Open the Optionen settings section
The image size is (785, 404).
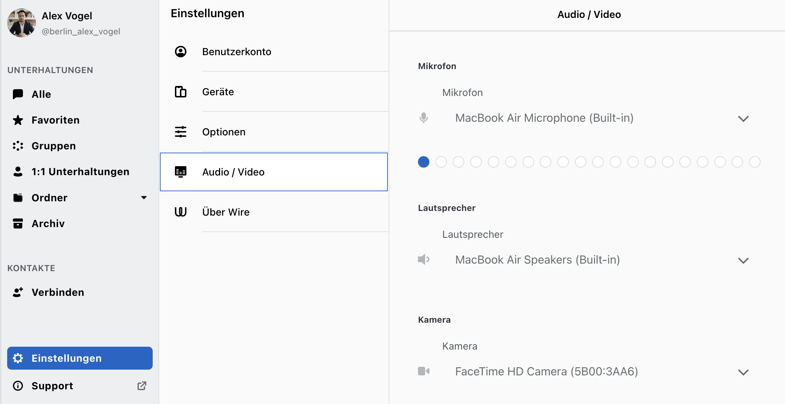click(x=274, y=132)
